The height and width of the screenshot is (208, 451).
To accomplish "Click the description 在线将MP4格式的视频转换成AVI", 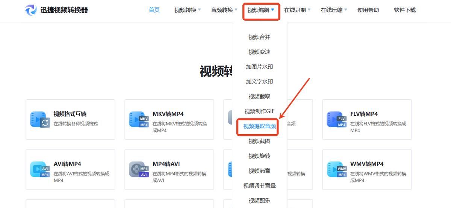I will pos(179,177).
